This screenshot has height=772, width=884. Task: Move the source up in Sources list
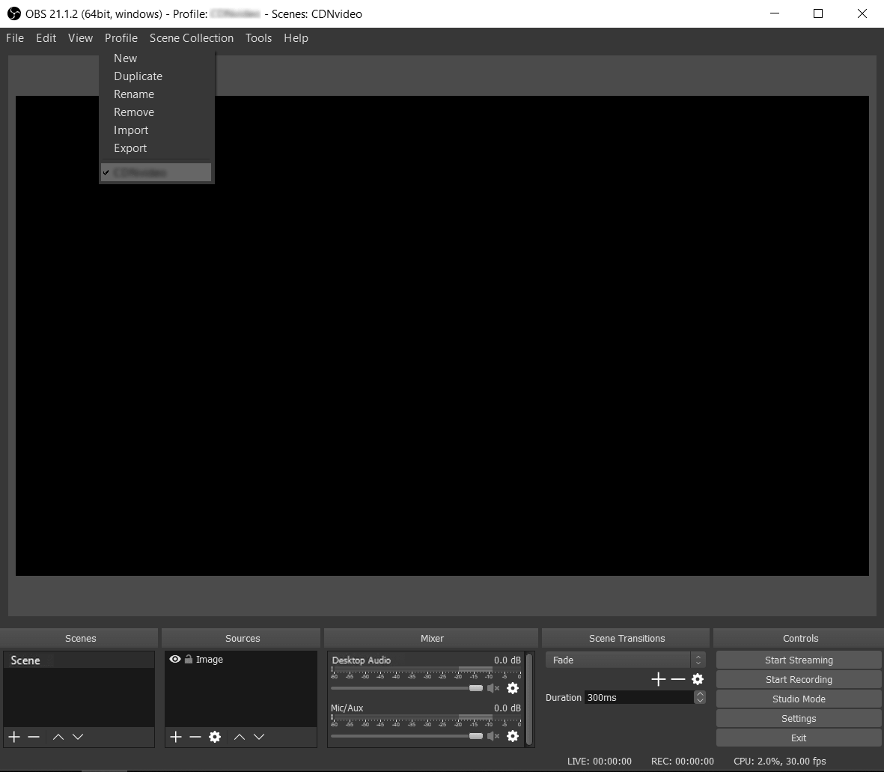(x=240, y=737)
